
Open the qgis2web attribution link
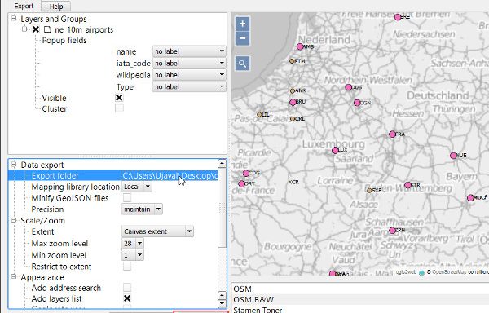tap(406, 272)
